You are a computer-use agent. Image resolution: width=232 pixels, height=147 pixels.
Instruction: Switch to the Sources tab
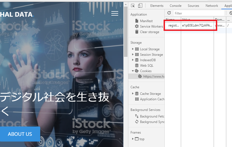tap(193, 6)
